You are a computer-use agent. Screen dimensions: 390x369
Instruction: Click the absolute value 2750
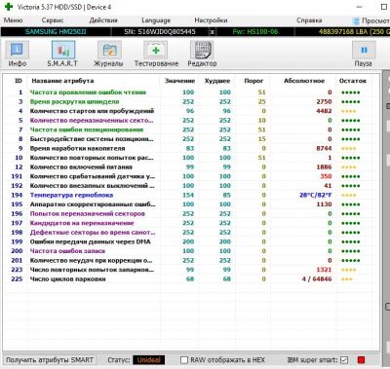pos(324,102)
